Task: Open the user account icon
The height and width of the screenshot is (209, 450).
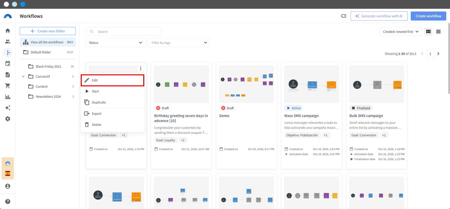Action: coord(8,186)
